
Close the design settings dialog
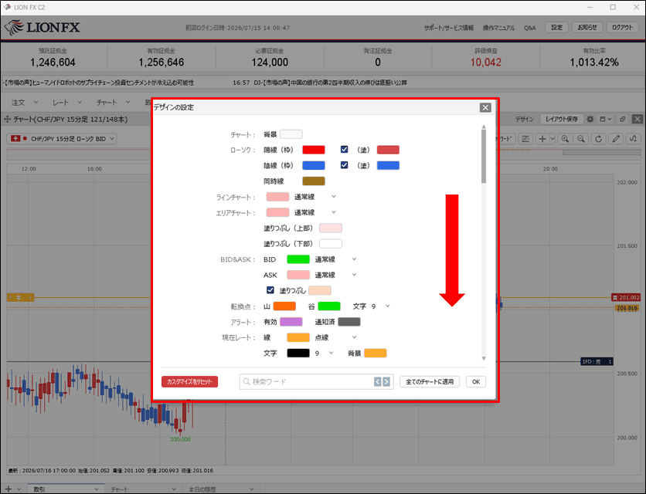click(x=485, y=107)
